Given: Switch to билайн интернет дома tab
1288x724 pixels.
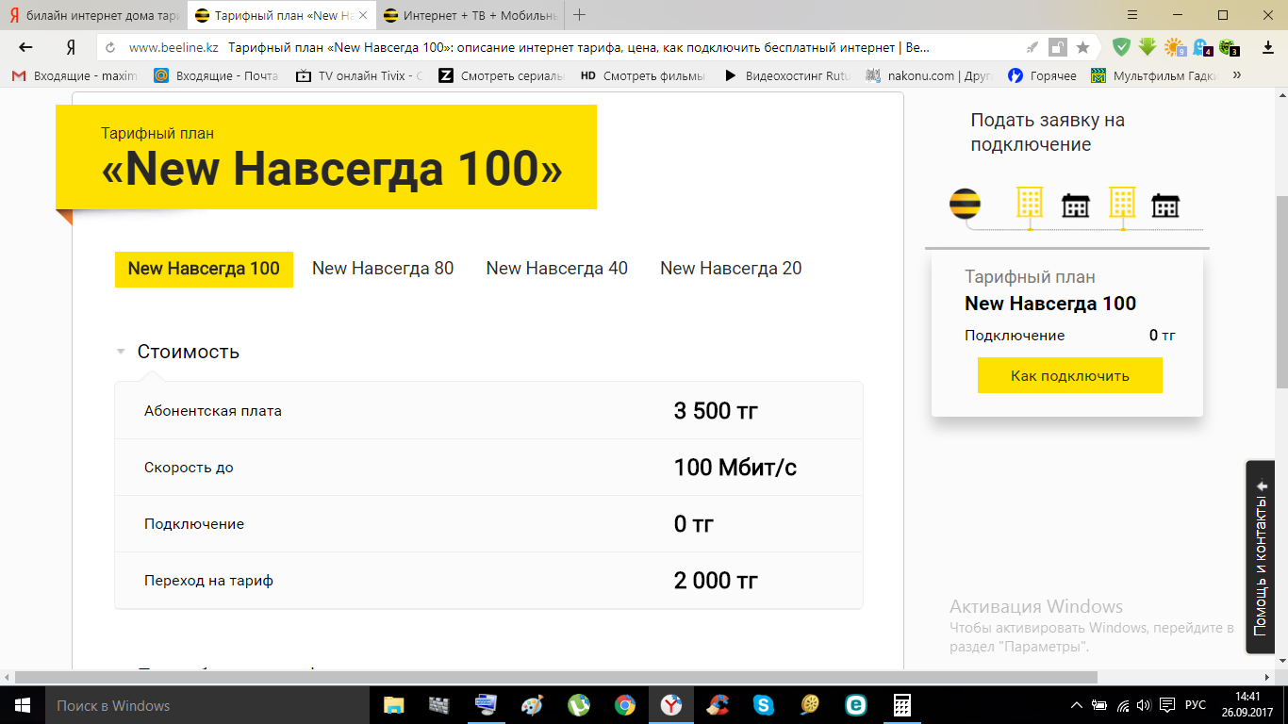Looking at the screenshot, I should coord(92,16).
